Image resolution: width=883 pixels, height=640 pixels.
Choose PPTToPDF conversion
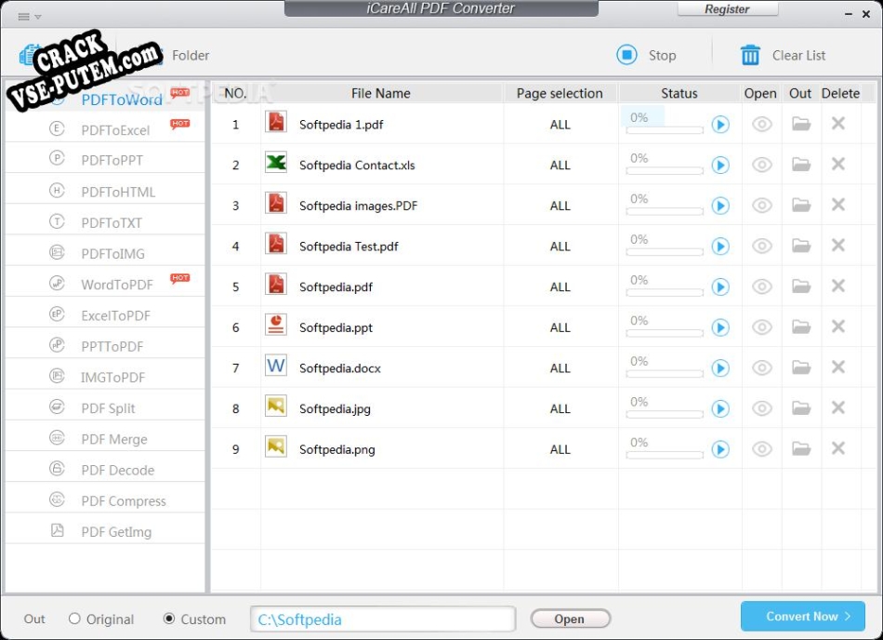click(105, 346)
